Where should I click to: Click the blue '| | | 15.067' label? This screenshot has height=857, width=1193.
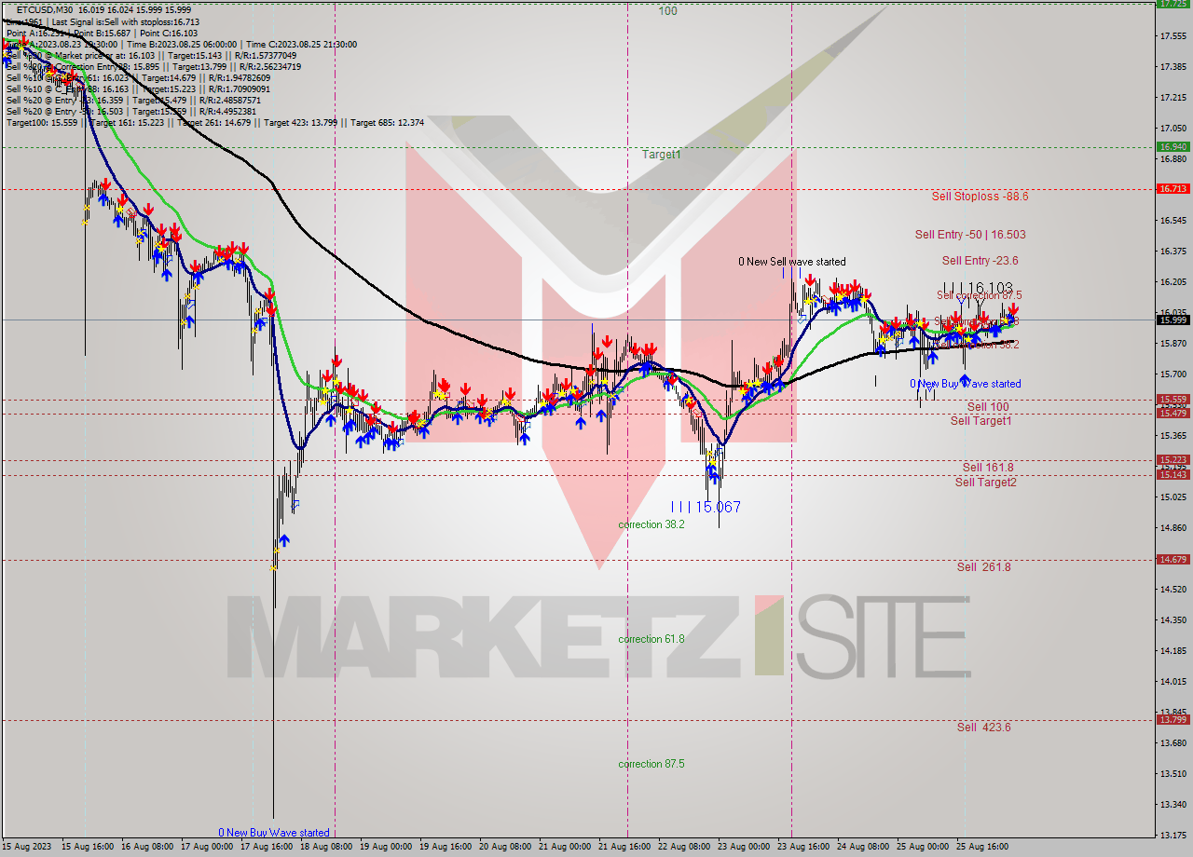click(706, 507)
